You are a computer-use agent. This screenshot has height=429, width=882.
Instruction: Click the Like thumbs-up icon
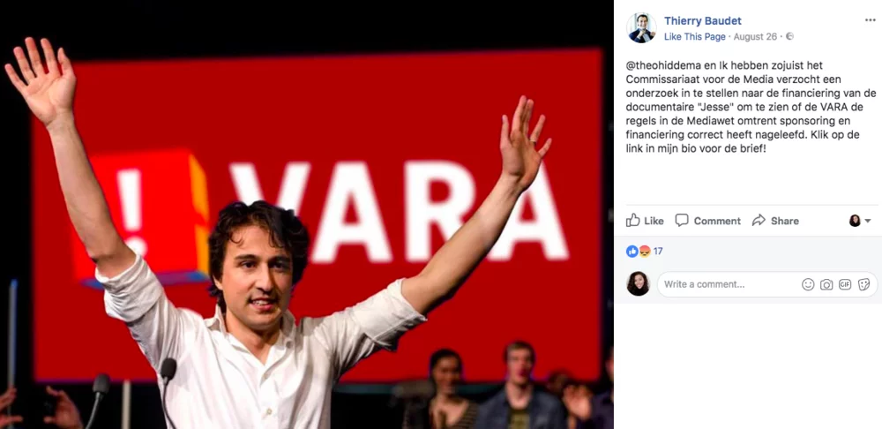tap(632, 220)
